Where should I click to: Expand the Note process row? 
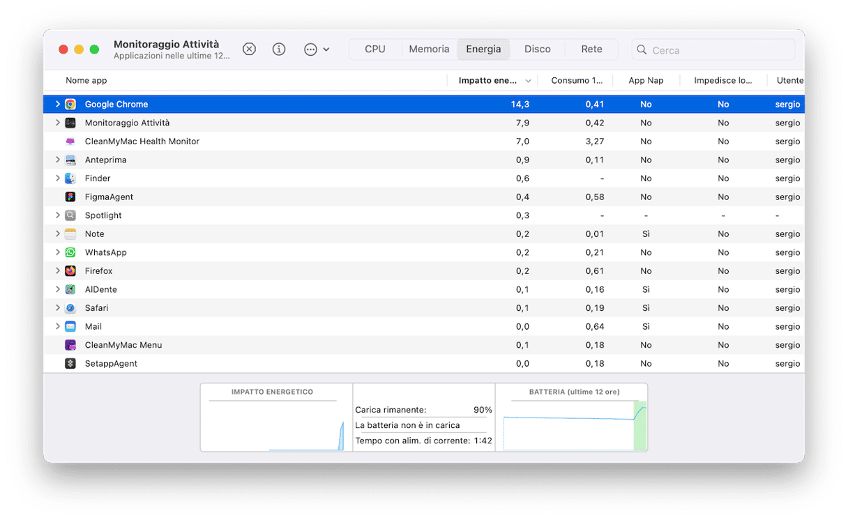[x=58, y=234]
